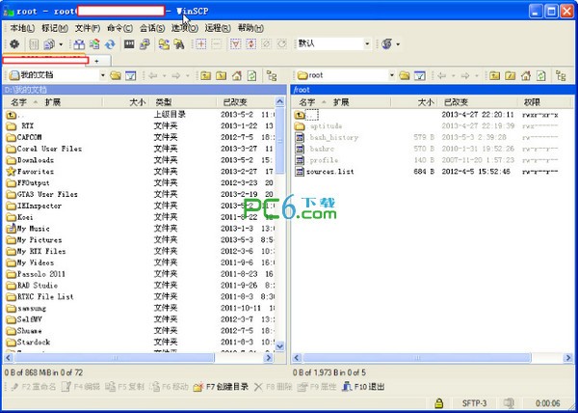Viewport: 578px width, 413px height.
Task: Open the 本地(L) menu
Action: (22, 28)
